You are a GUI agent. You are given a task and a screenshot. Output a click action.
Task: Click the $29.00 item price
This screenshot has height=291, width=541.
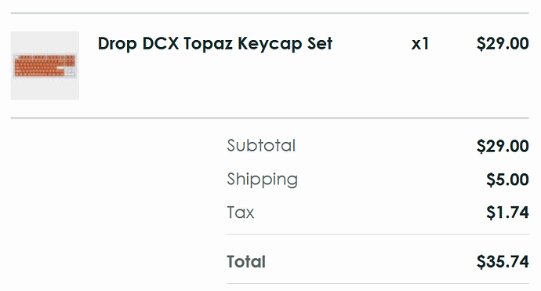[503, 43]
